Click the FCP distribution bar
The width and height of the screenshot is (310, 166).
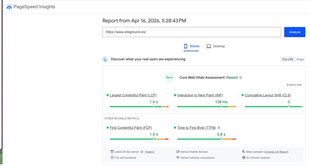click(x=139, y=139)
